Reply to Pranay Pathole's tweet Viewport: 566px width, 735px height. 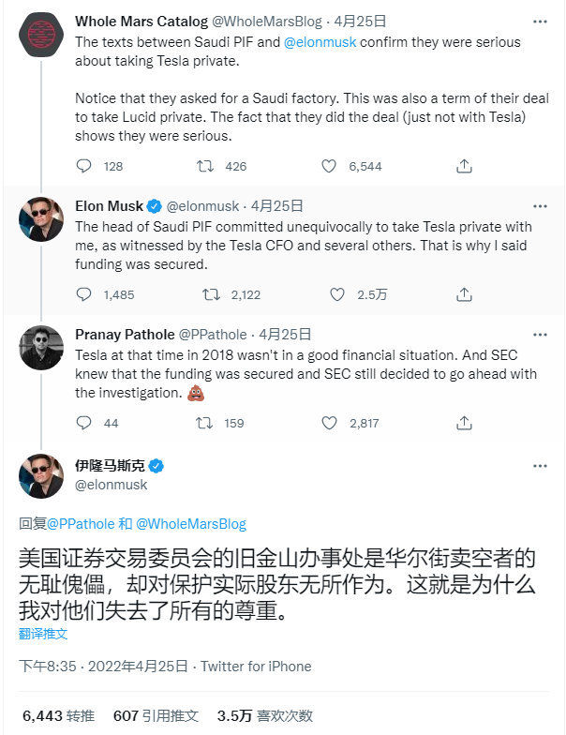84,423
